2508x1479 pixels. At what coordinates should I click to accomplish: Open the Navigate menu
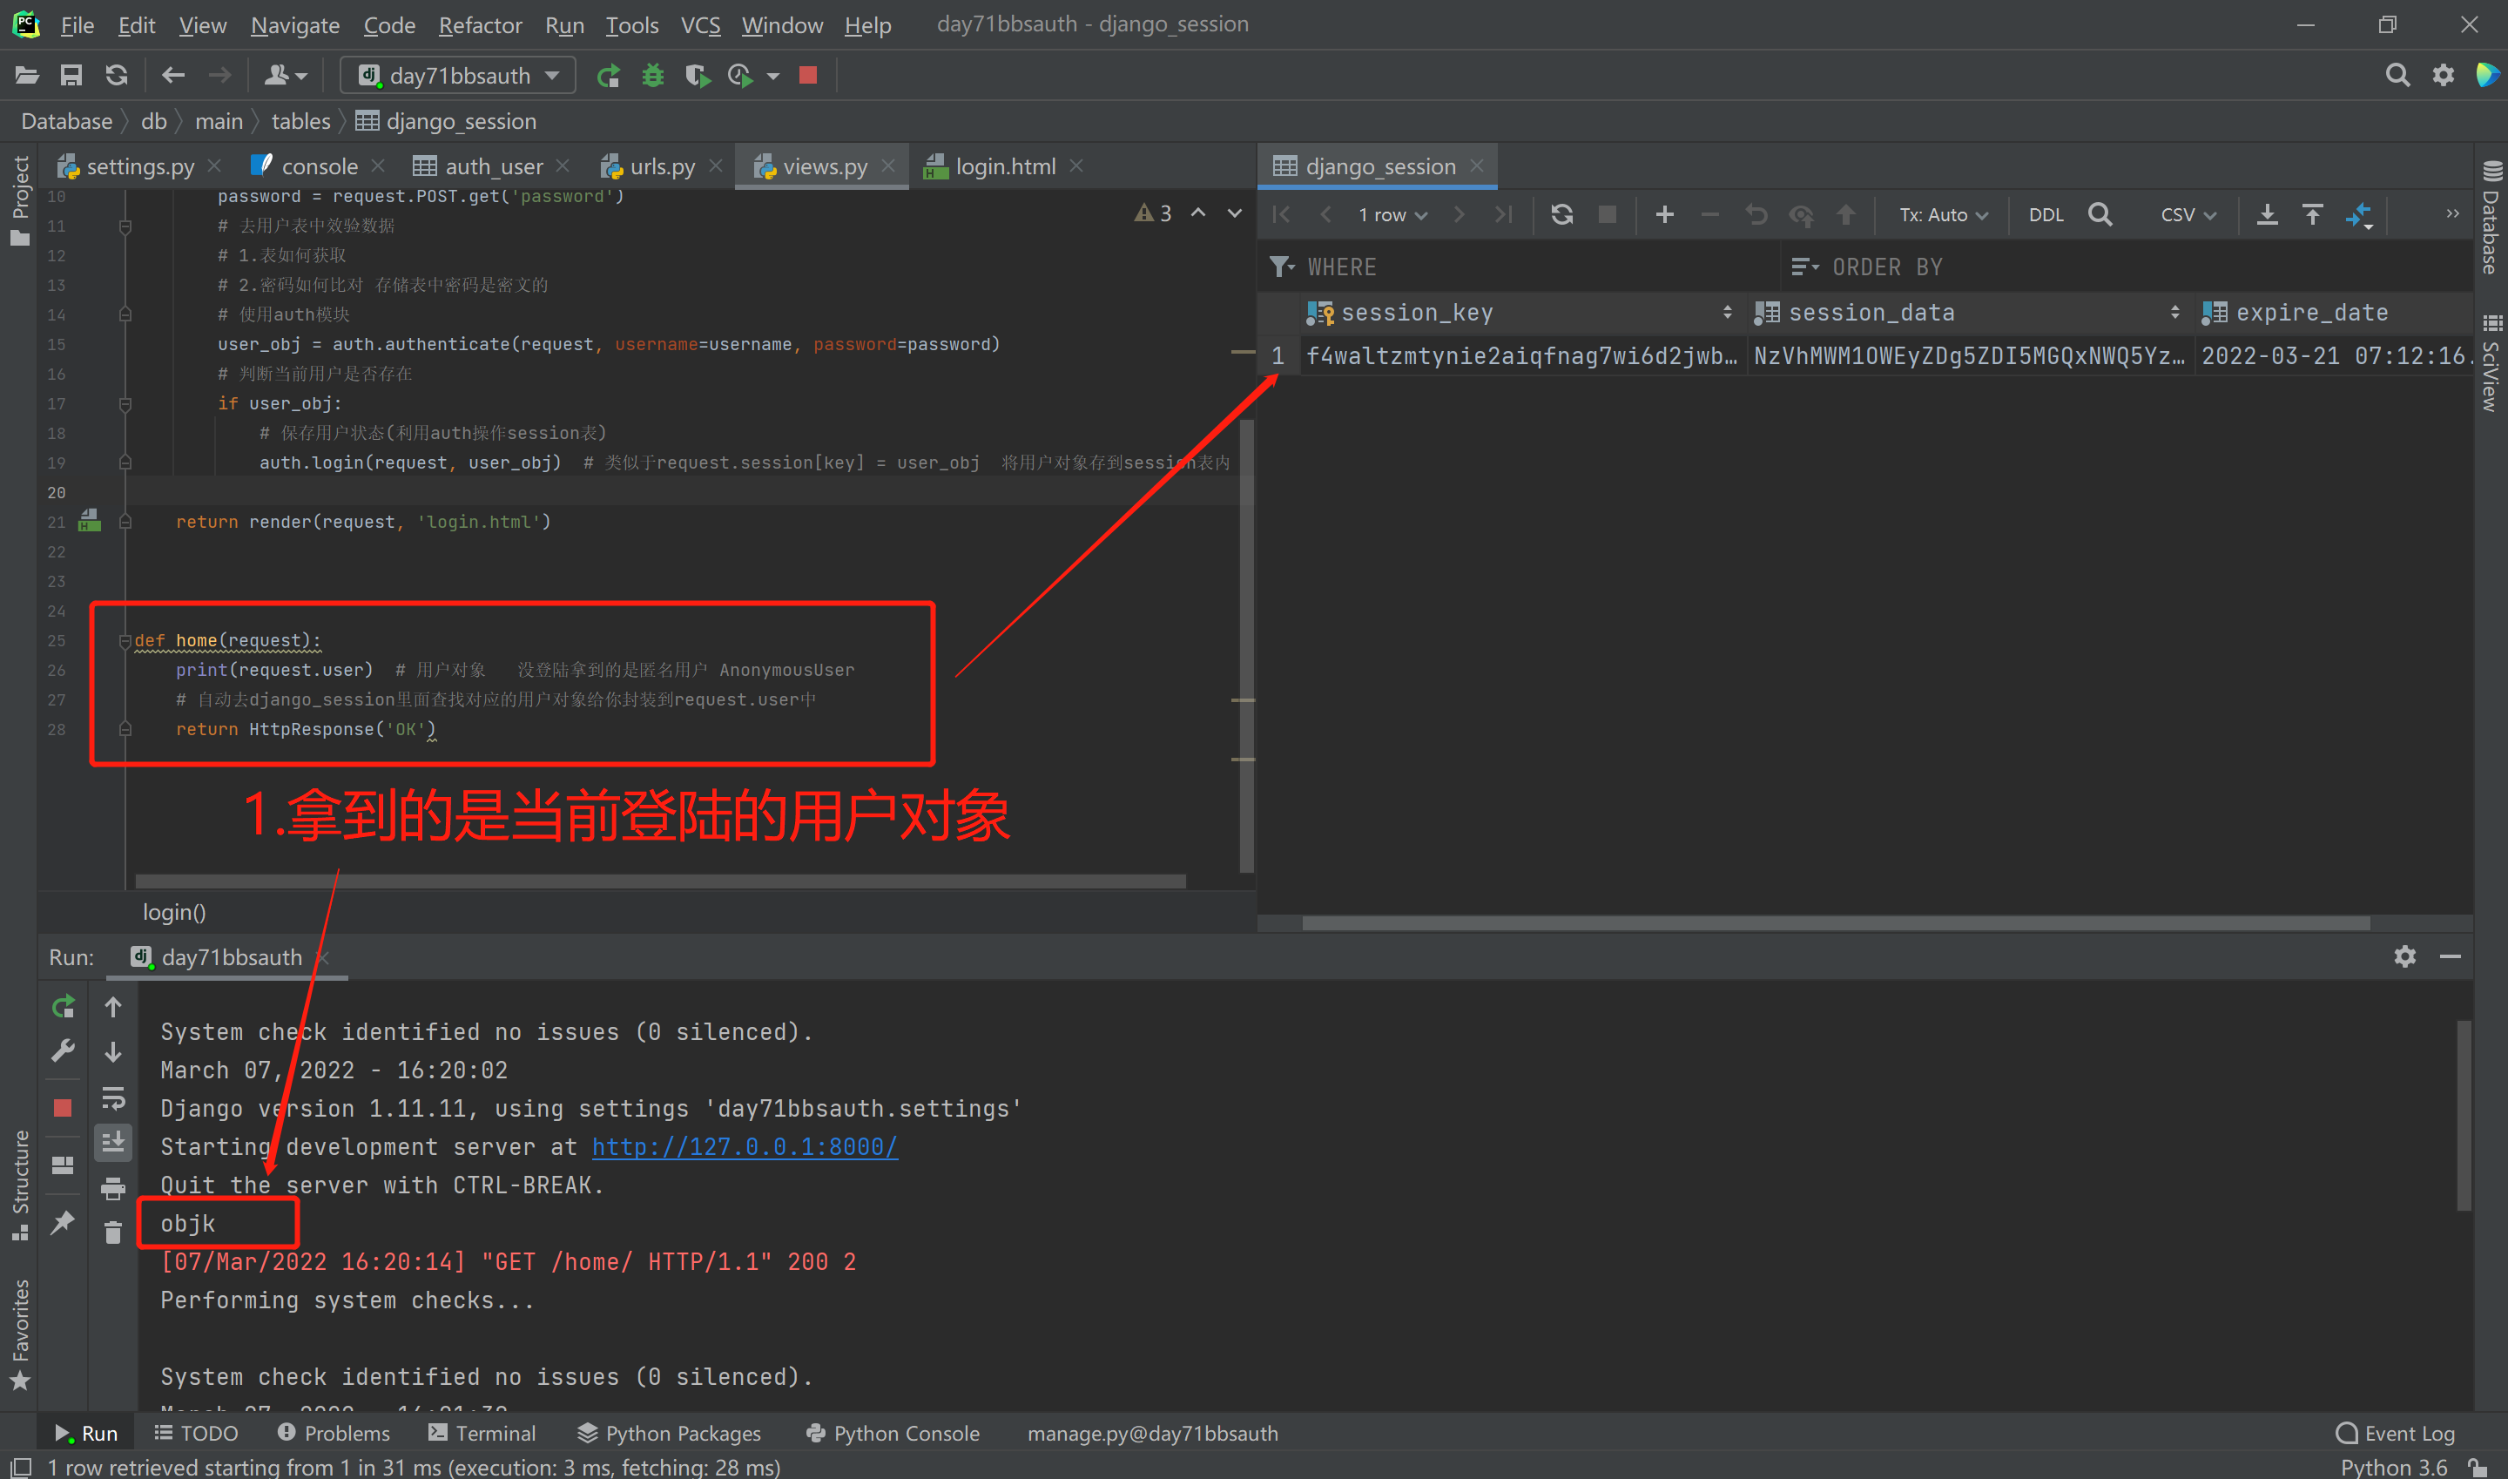(295, 25)
